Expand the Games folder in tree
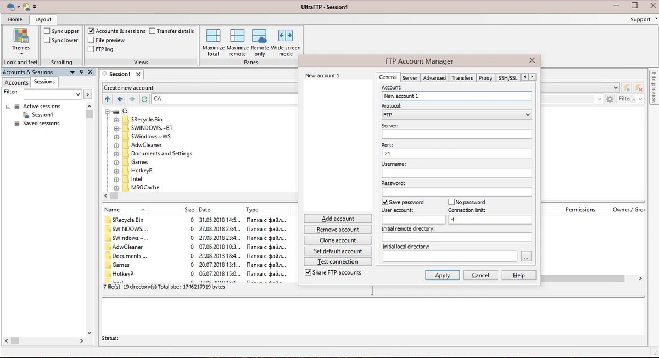659x358 pixels. point(116,162)
